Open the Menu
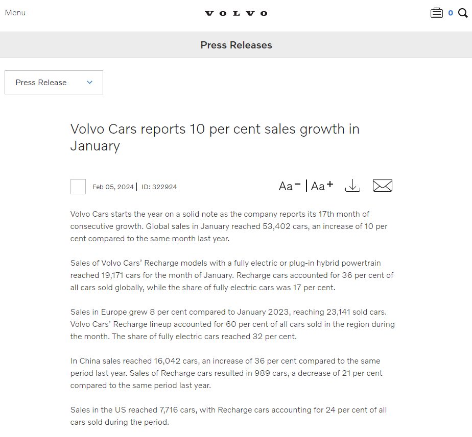 click(15, 13)
